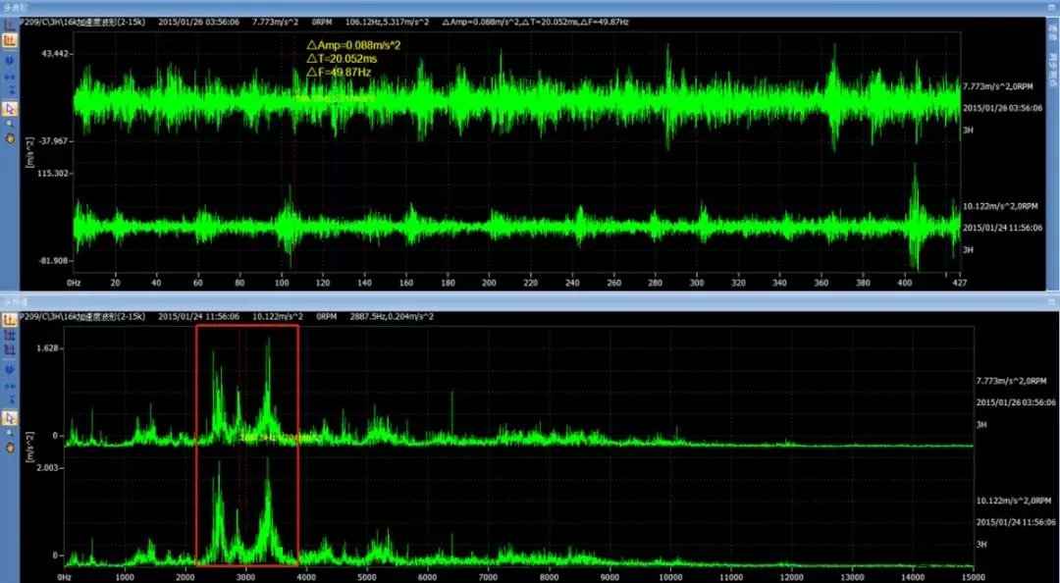Activate the magnifier zoom tool in waveform panel

coord(10,124)
